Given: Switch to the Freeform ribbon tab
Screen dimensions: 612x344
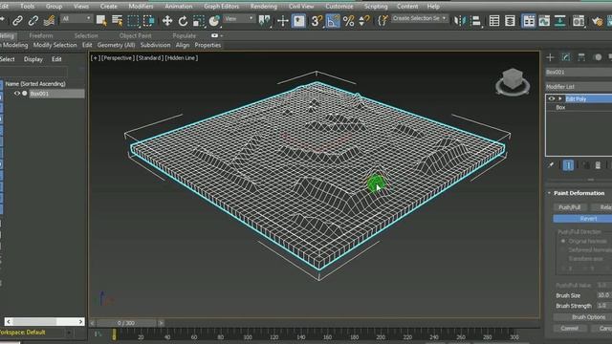Looking at the screenshot, I should pyautogui.click(x=41, y=35).
